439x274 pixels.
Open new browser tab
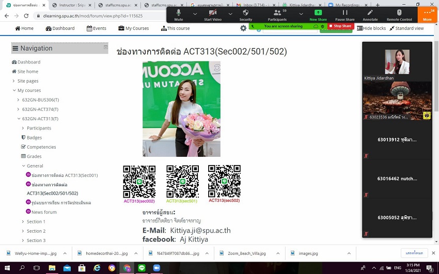(x=378, y=5)
